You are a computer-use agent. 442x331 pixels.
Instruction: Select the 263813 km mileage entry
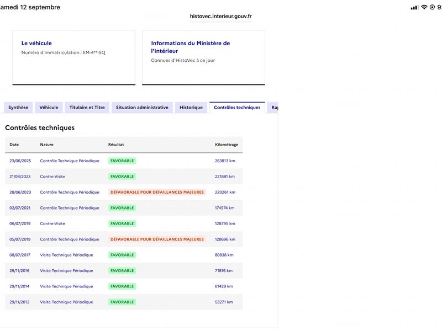[225, 161]
